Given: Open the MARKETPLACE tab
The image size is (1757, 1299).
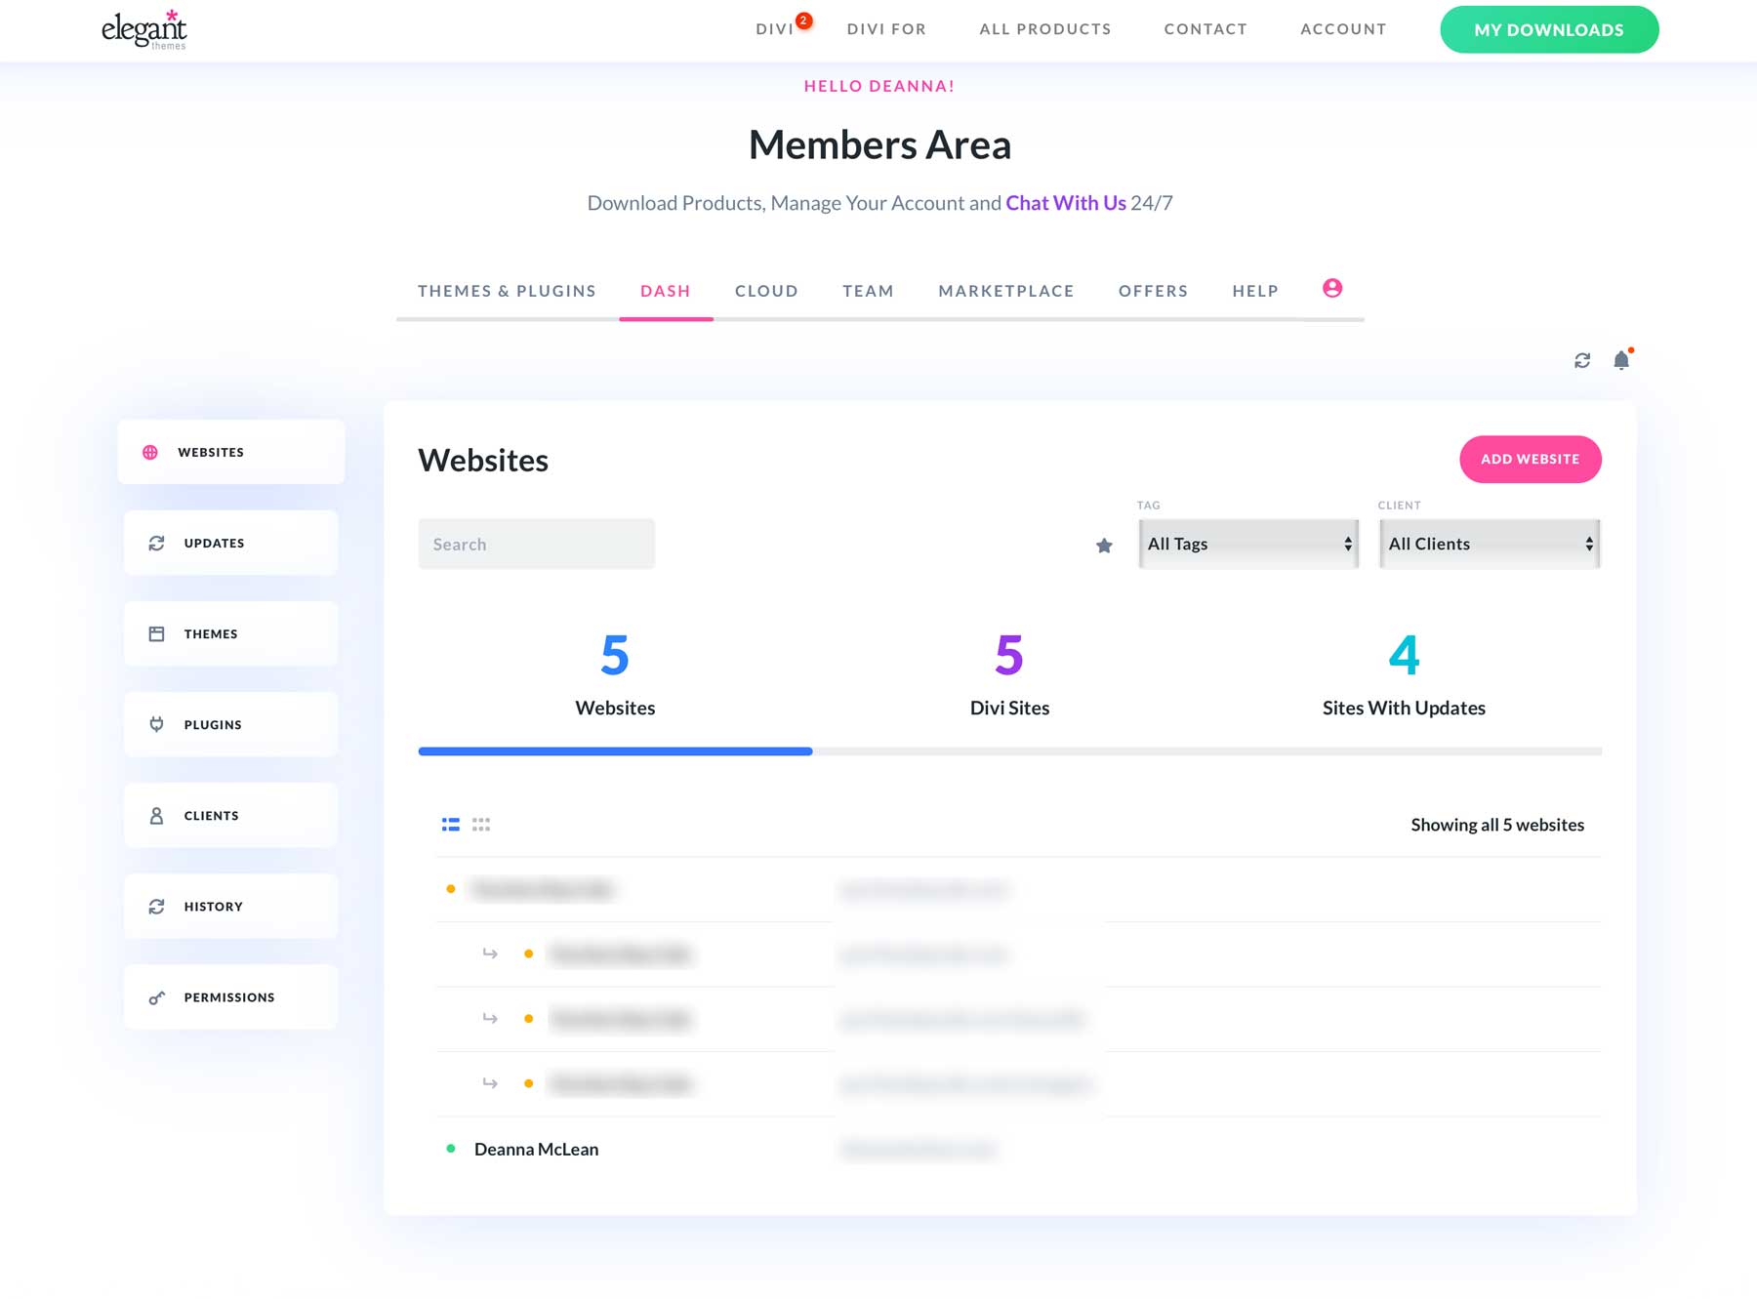Looking at the screenshot, I should (1005, 290).
